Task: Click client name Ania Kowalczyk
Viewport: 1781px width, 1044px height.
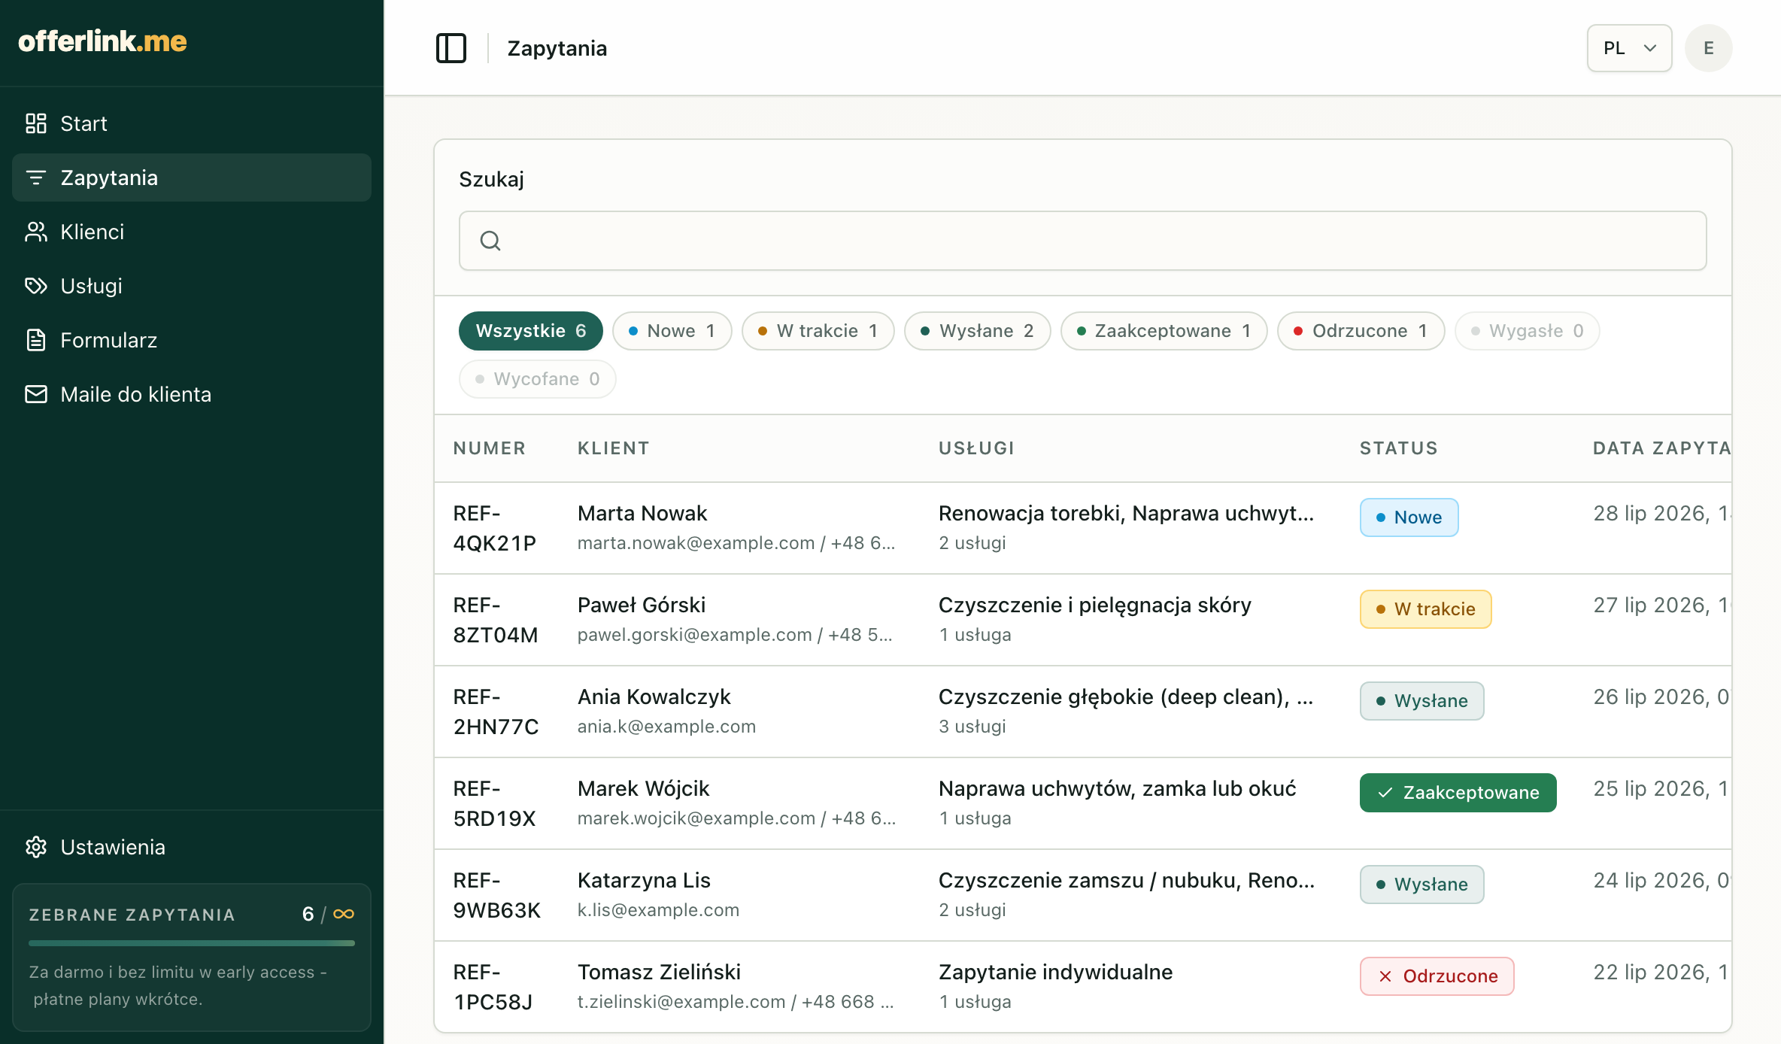Action: tap(654, 697)
